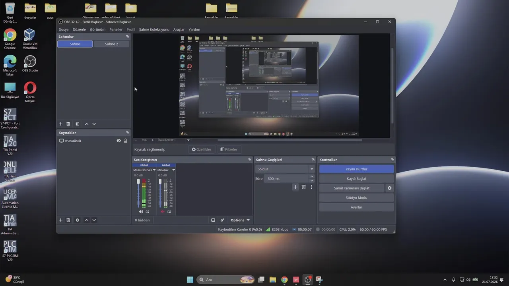
Task: Open the Araçlar menu
Action: tap(179, 29)
